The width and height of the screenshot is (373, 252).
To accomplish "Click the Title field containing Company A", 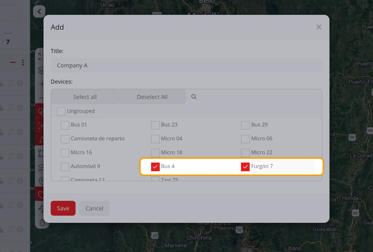I will (186, 65).
